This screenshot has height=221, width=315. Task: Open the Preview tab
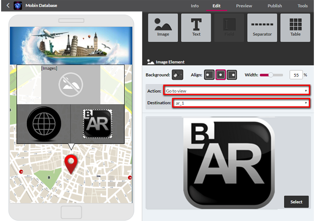pos(244,6)
